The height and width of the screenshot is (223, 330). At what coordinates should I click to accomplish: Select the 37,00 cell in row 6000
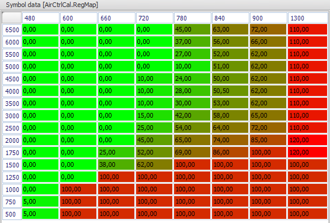192,42
